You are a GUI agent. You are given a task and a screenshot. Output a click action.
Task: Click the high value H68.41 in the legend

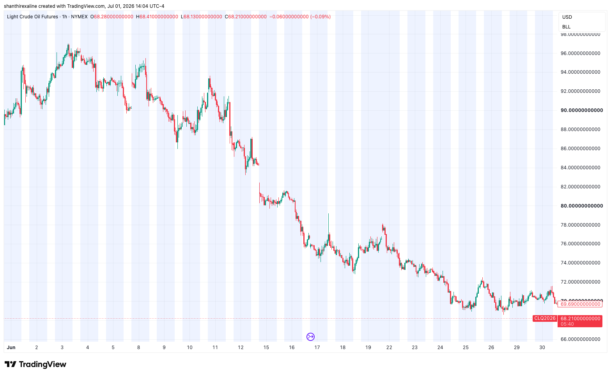click(x=157, y=17)
